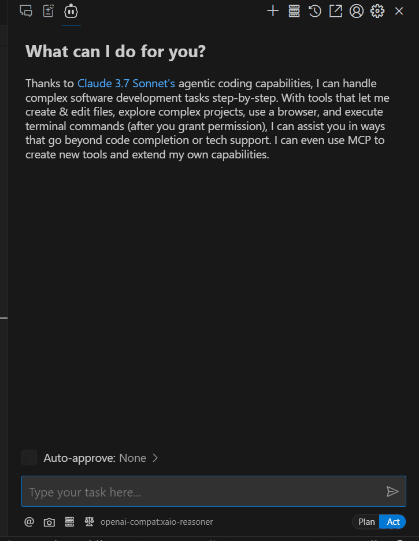
Task: Switch to the chat bubbles panel tab
Action: [x=26, y=11]
